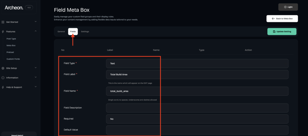Open the Required dropdown showing No

point(197,119)
